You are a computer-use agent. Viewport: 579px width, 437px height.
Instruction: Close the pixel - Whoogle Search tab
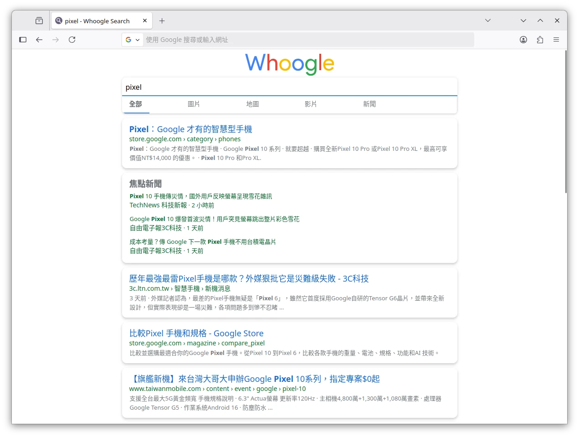tap(145, 21)
